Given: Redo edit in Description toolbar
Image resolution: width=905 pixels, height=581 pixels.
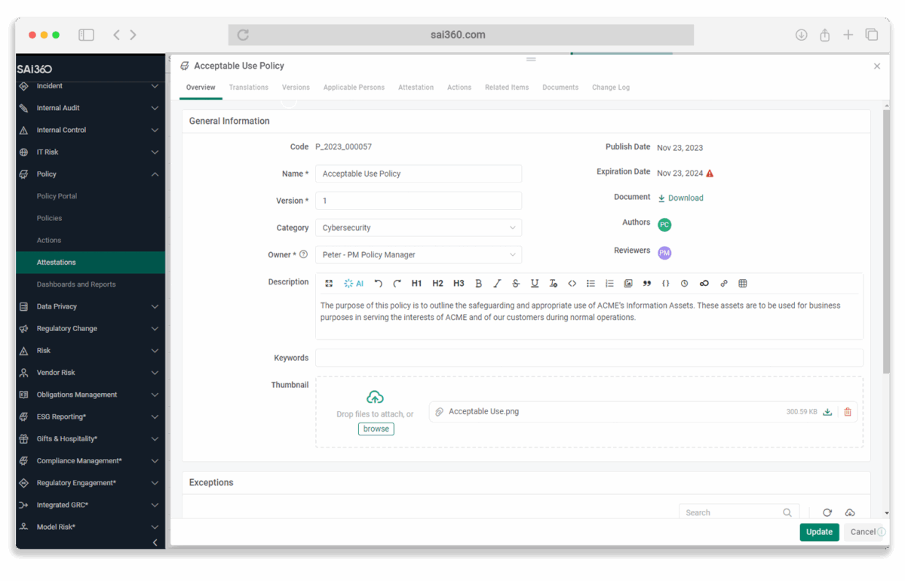Looking at the screenshot, I should (397, 284).
